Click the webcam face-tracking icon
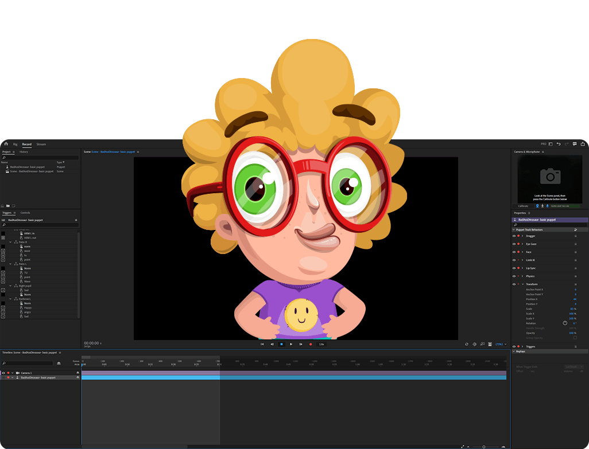589x449 pixels. (537, 206)
